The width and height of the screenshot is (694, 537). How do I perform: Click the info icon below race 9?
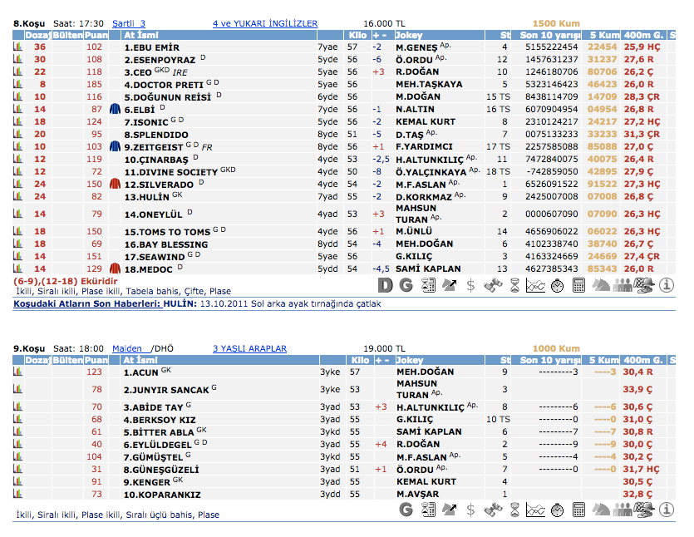point(666,509)
